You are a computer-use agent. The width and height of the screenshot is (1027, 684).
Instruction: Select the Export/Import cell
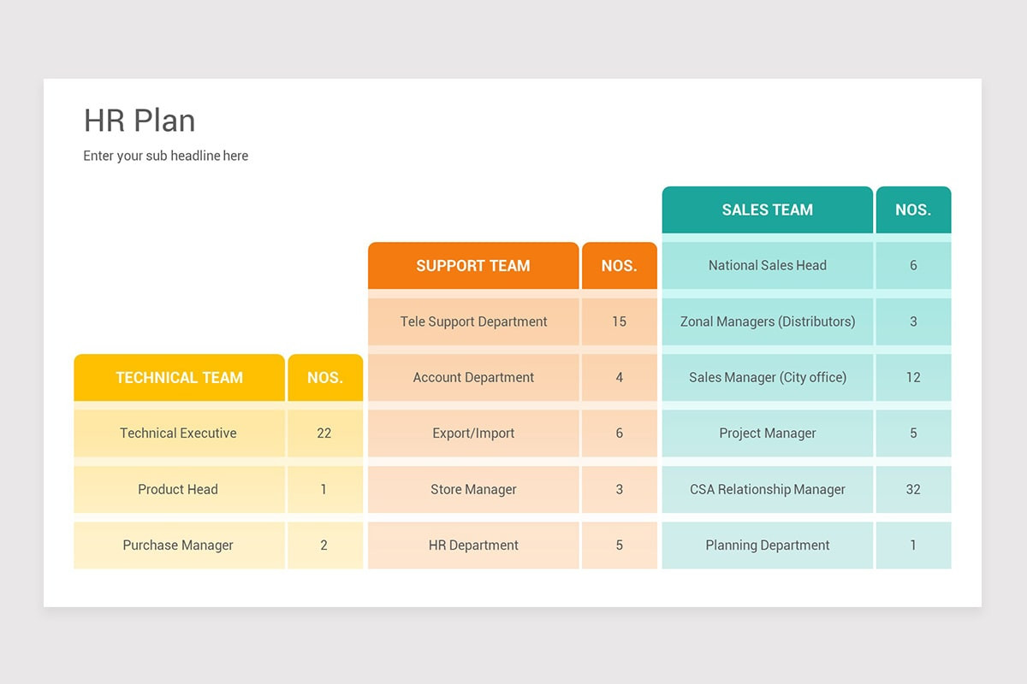point(472,433)
